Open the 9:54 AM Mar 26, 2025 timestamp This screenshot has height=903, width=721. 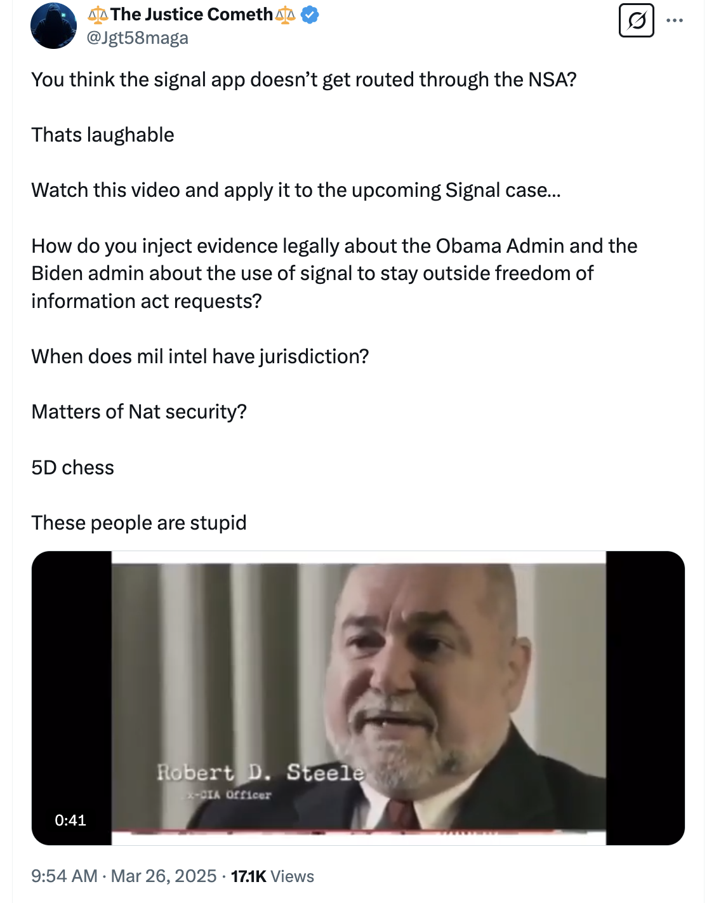[x=124, y=876]
